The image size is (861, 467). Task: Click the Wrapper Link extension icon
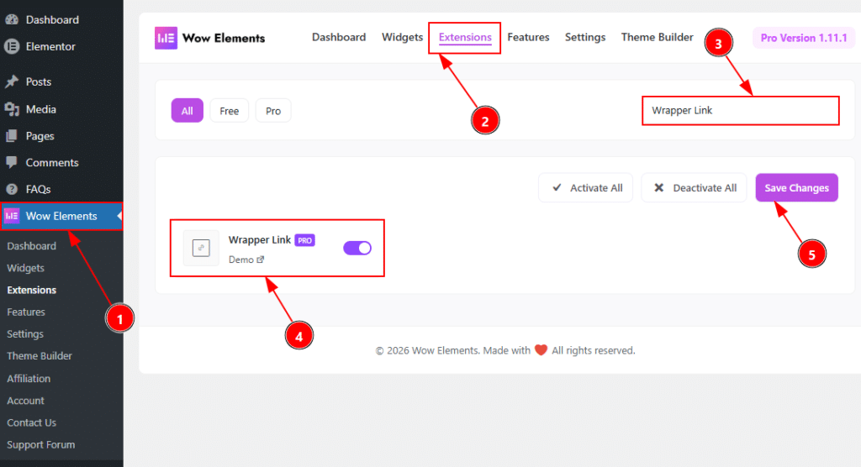click(201, 248)
